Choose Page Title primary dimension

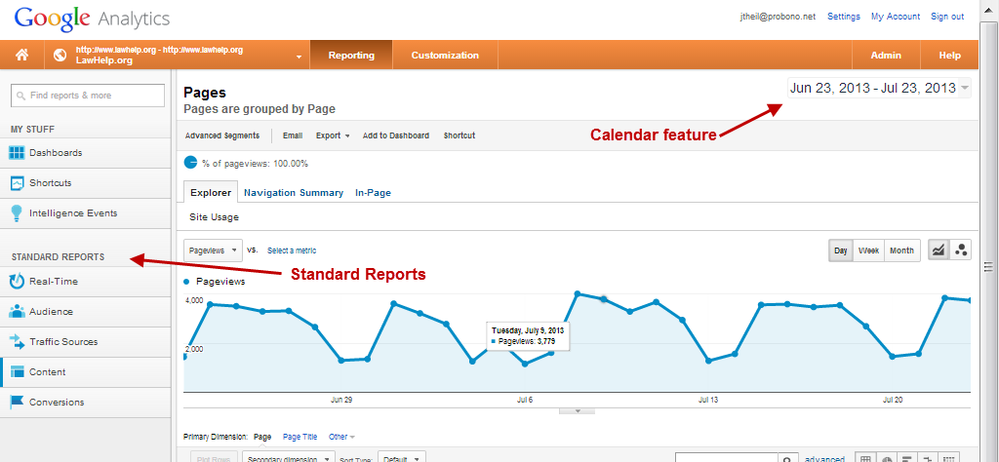(x=300, y=437)
